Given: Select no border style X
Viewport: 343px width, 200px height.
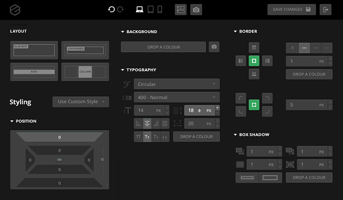Looking at the screenshot, I should click(292, 48).
